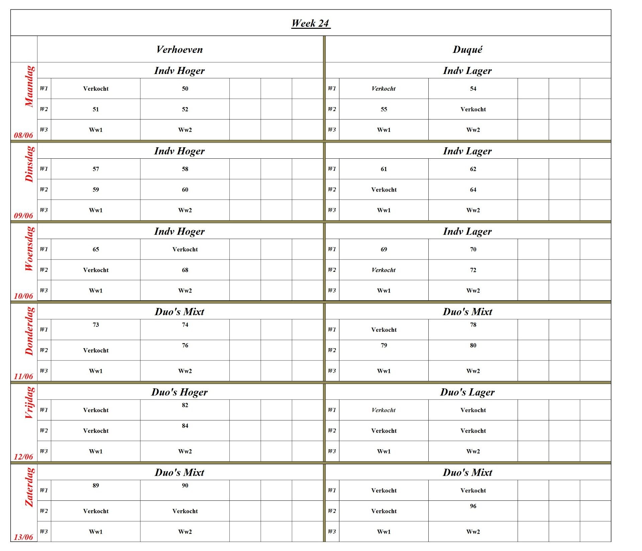
Task: Select slot number 89
Action: [96, 485]
